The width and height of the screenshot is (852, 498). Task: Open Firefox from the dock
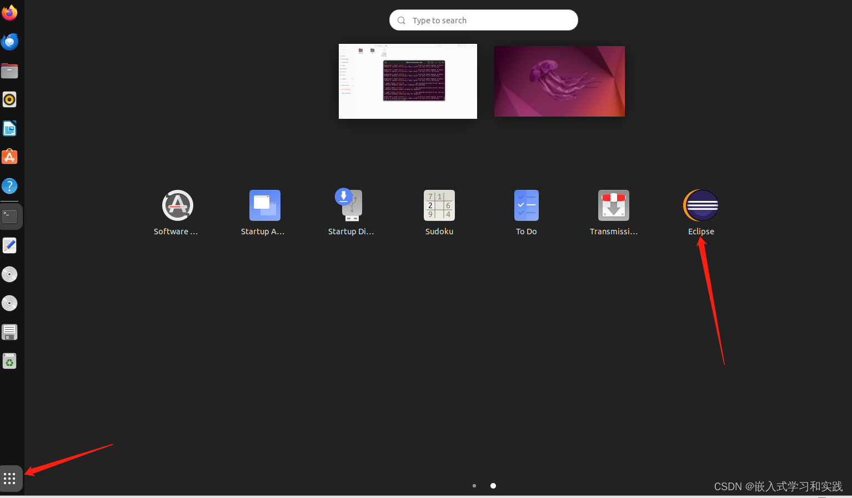point(9,12)
